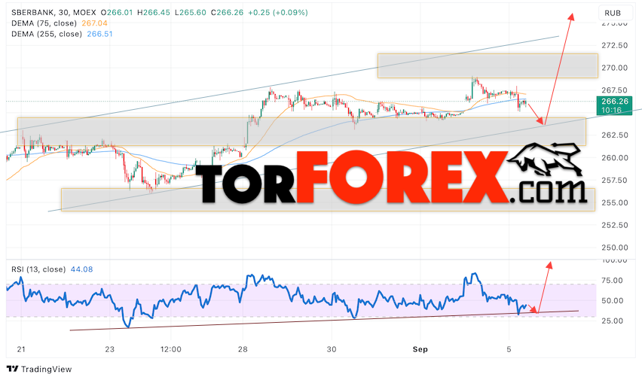Click the TradingView logo link

click(39, 369)
